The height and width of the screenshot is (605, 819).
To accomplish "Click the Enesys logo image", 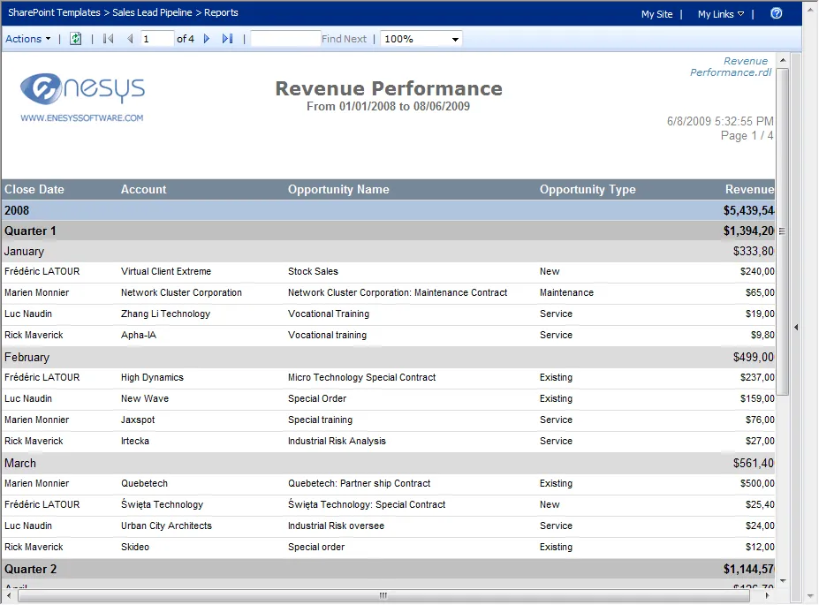I will pyautogui.click(x=82, y=96).
